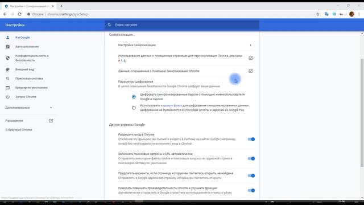Expand Настройки синхронизации arrow
Image resolution: width=364 pixels, height=205 pixels.
pos(250,45)
